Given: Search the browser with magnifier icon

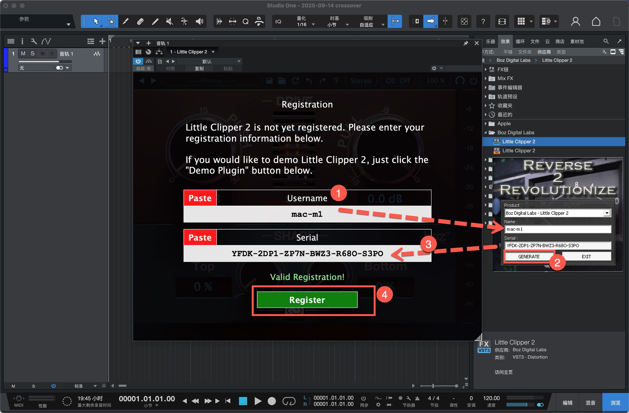Looking at the screenshot, I should click(x=606, y=41).
